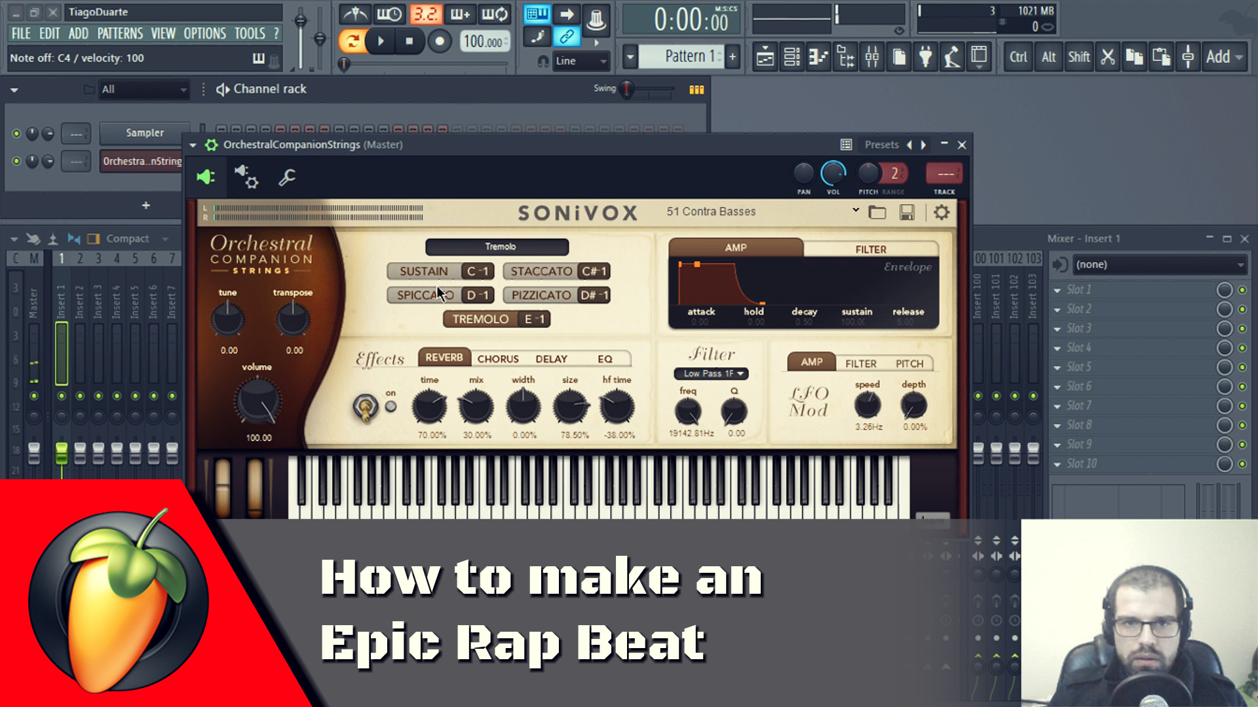Screen dimensions: 1258x707
Task: Open the tempo tapper icon
Action: coord(952,57)
